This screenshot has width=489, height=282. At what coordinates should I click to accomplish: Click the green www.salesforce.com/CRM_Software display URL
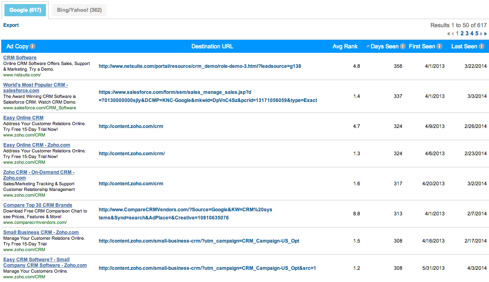pyautogui.click(x=39, y=108)
